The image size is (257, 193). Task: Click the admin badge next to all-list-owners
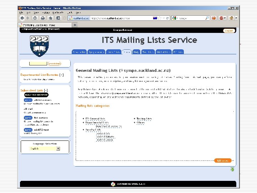click(x=28, y=100)
